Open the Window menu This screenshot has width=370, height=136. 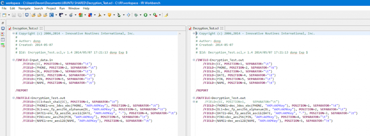(74, 8)
